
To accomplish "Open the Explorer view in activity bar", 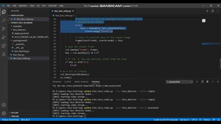I will tap(4, 12).
